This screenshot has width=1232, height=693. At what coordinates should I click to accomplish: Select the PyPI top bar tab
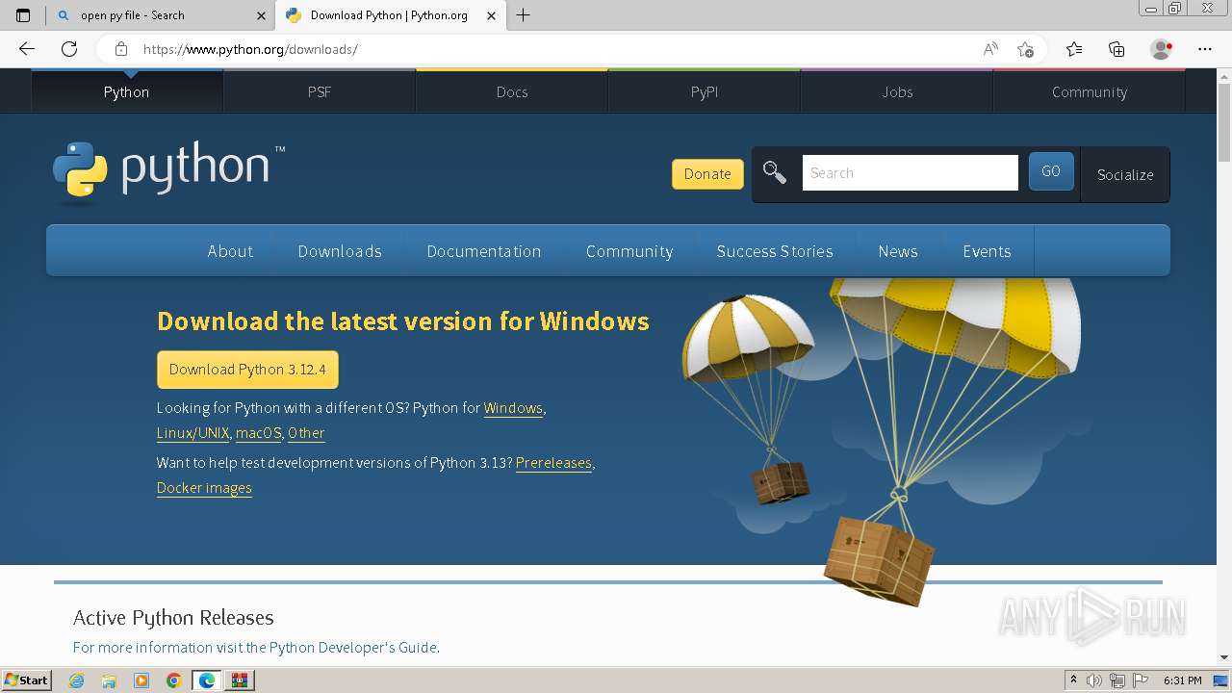tap(705, 91)
